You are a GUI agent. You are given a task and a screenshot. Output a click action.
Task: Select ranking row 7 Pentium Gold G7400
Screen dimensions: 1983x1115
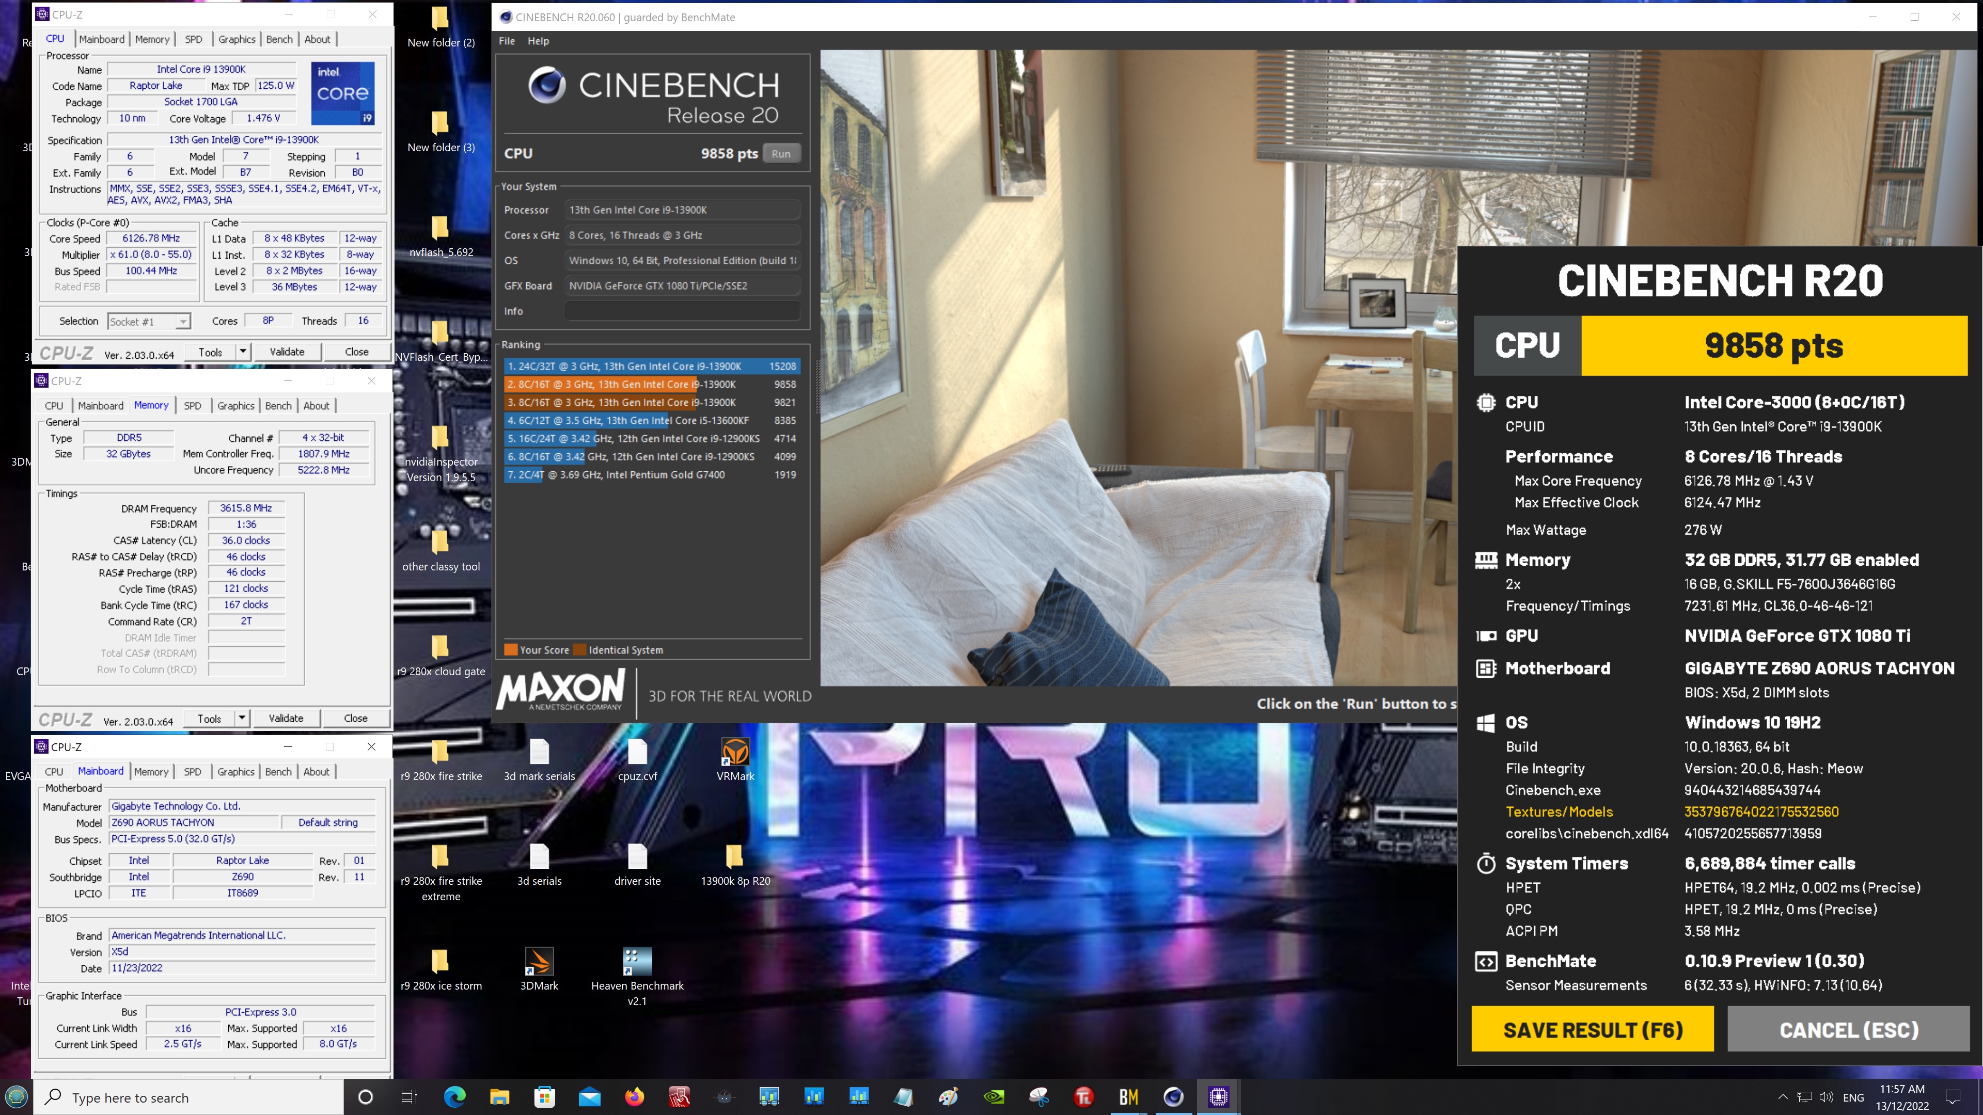click(x=651, y=475)
